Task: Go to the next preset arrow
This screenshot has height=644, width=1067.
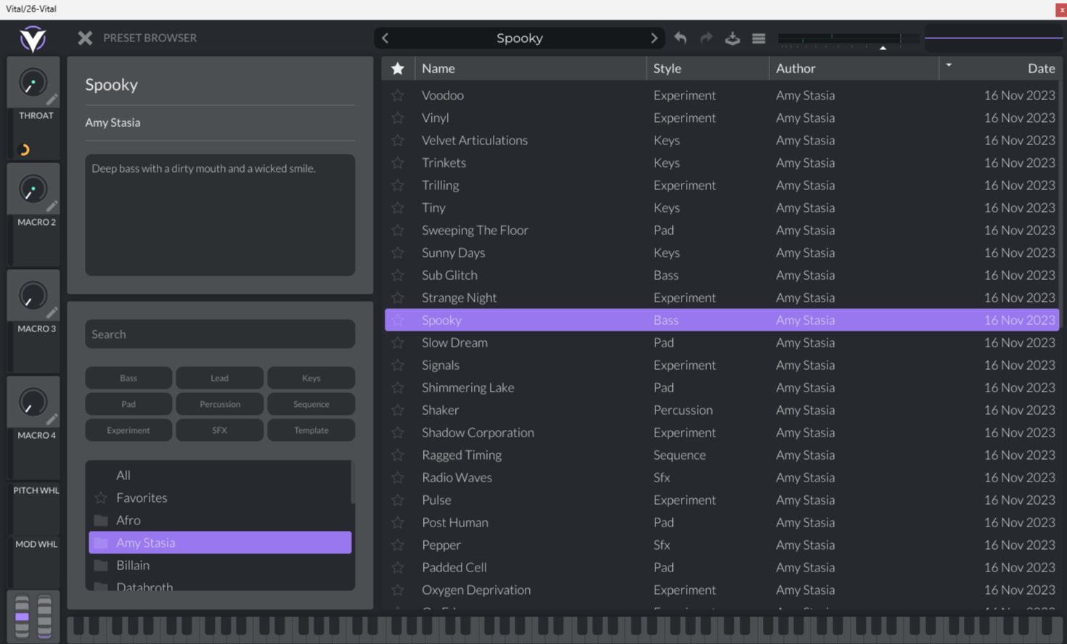Action: coord(654,38)
